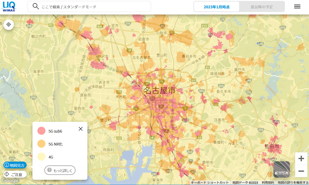Zoom out with the minus button
Viewport: 309px width, 185px height.
click(301, 171)
